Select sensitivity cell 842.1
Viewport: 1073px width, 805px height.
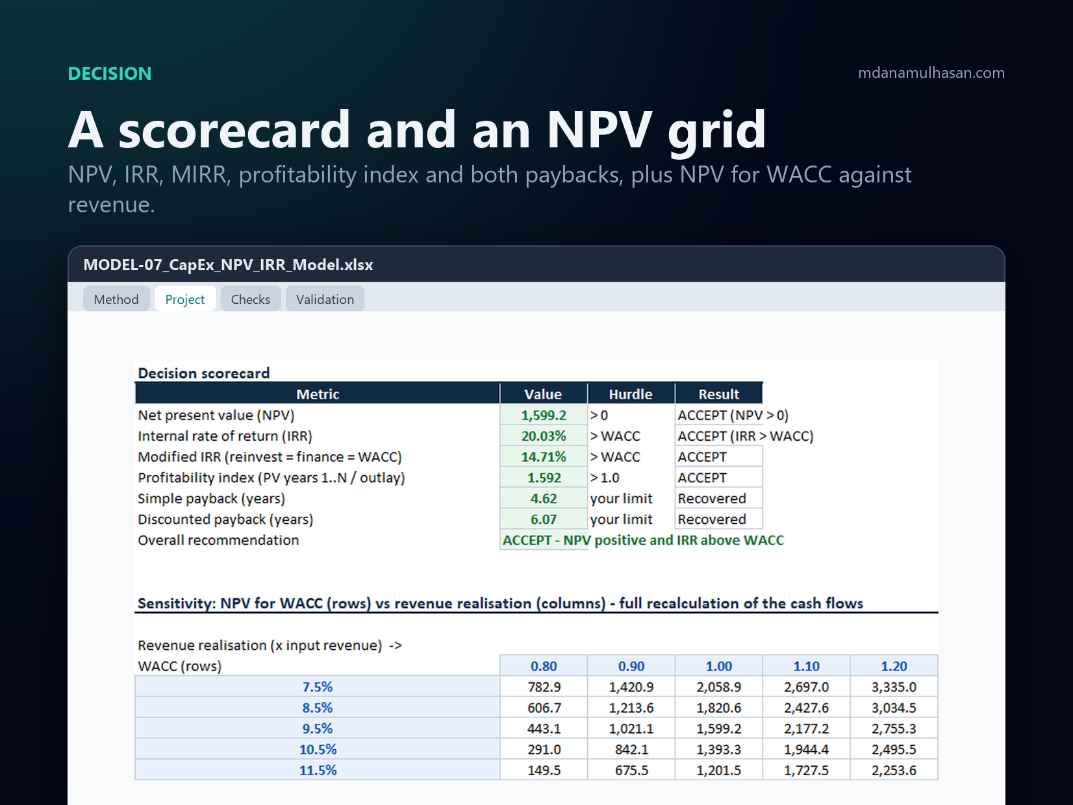(x=631, y=749)
